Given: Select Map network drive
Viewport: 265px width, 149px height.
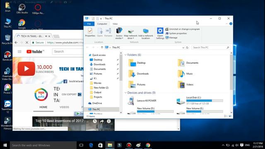Looking at the screenshot, I should [x=131, y=34].
